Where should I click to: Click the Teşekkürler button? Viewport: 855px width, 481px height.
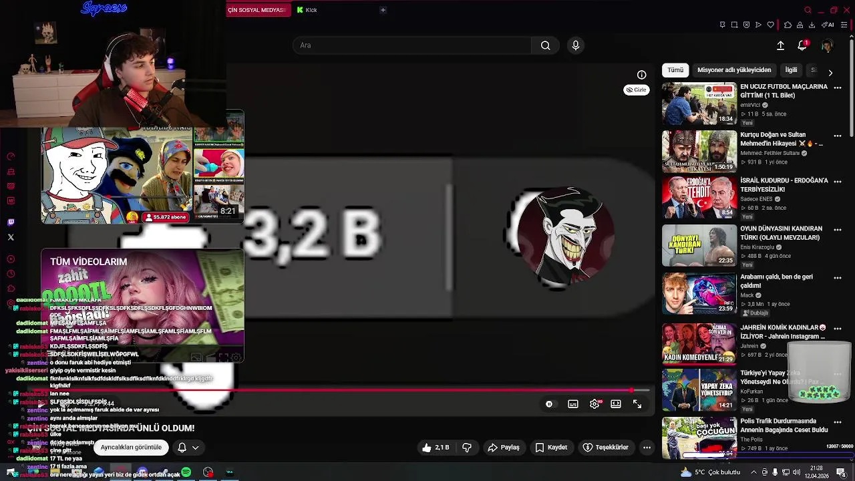(606, 448)
